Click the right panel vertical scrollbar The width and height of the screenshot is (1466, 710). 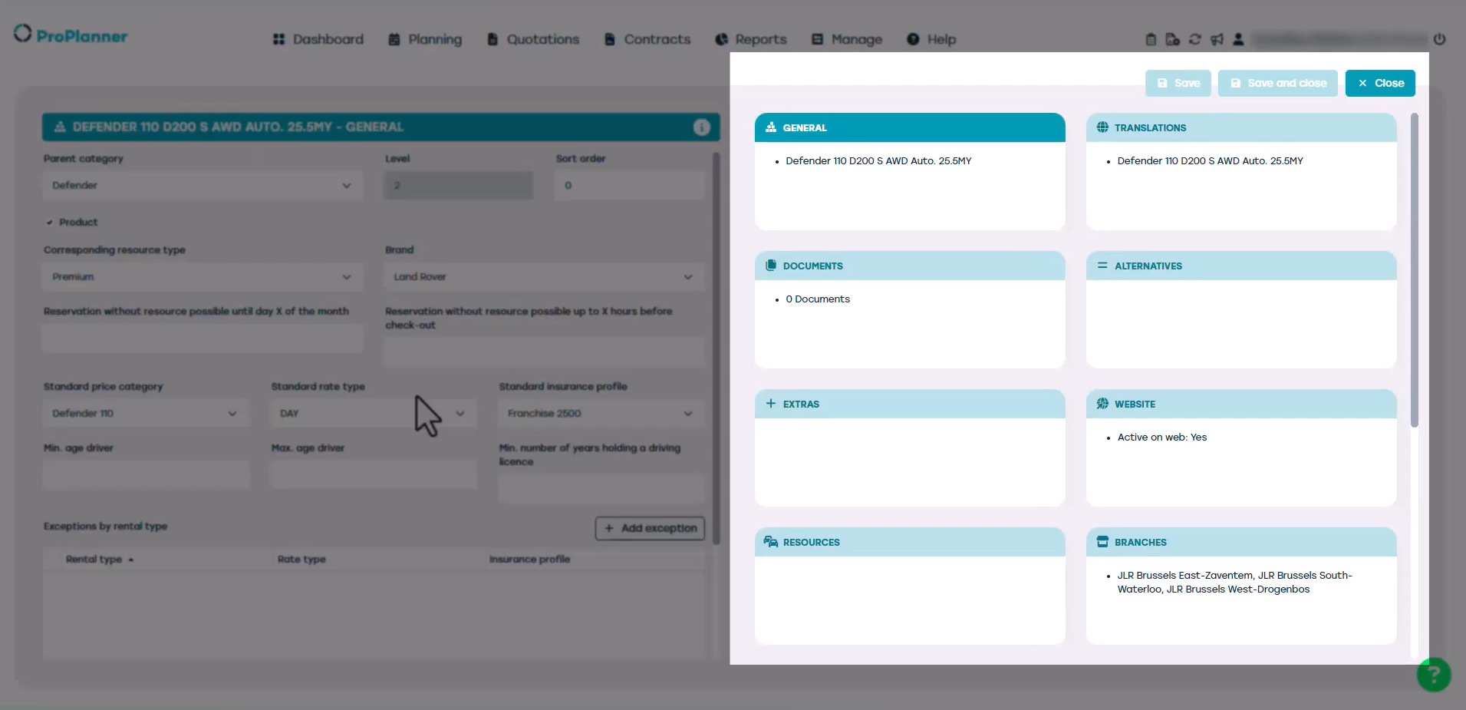pos(1415,270)
